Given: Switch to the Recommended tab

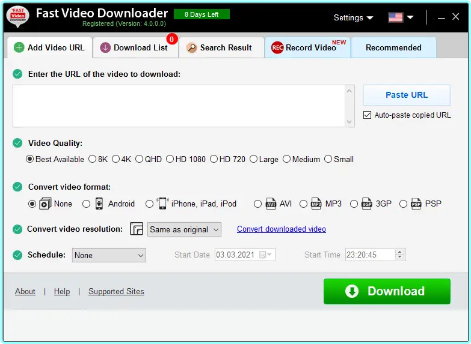Looking at the screenshot, I should point(393,47).
